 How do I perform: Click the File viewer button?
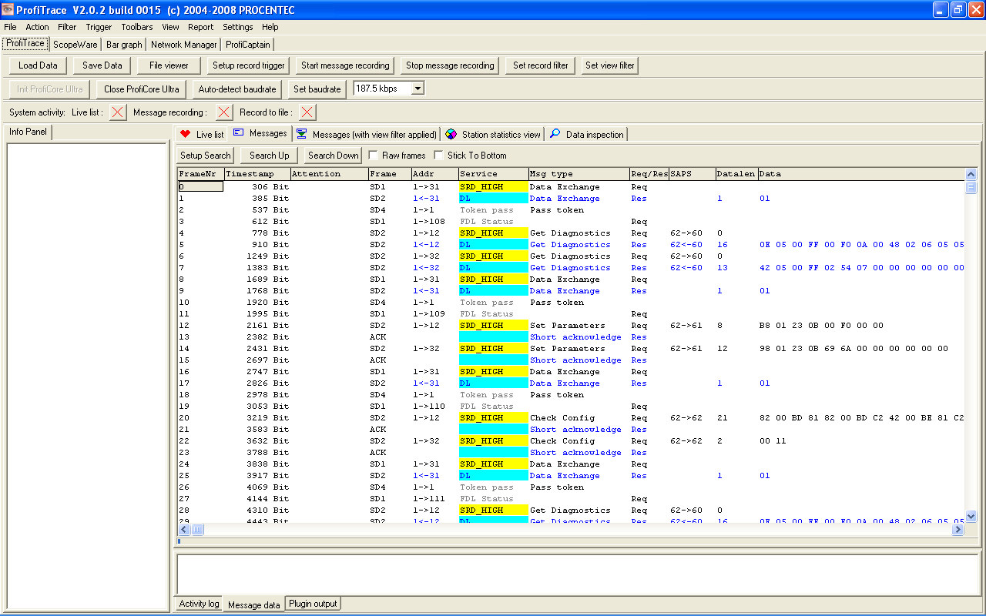pos(169,65)
